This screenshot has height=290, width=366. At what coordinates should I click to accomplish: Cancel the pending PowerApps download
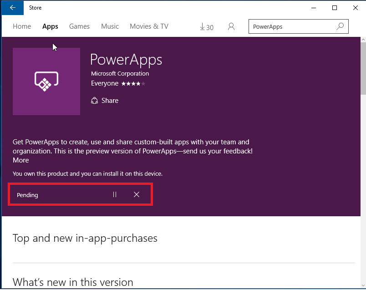(137, 194)
